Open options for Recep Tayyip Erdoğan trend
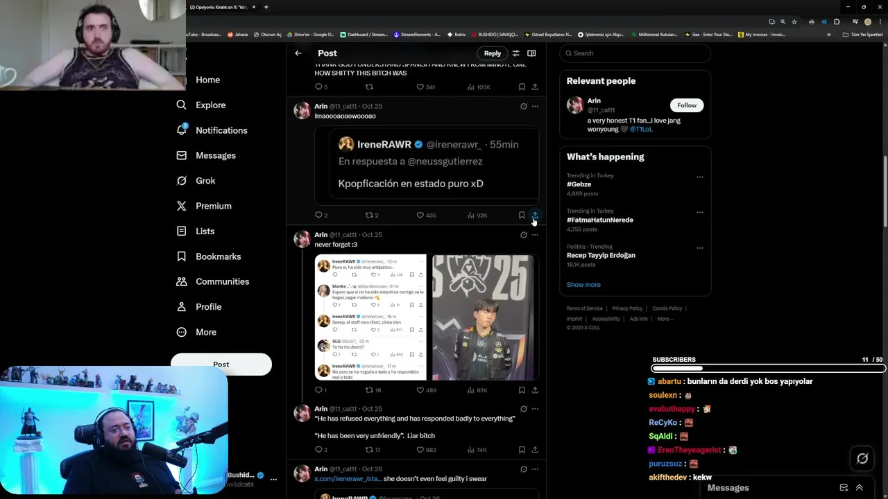 coord(699,247)
